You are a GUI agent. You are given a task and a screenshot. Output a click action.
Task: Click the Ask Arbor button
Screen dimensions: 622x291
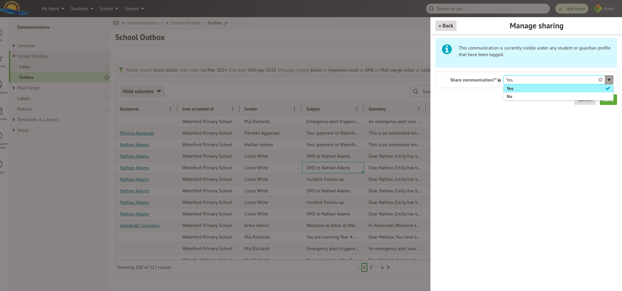click(x=572, y=9)
